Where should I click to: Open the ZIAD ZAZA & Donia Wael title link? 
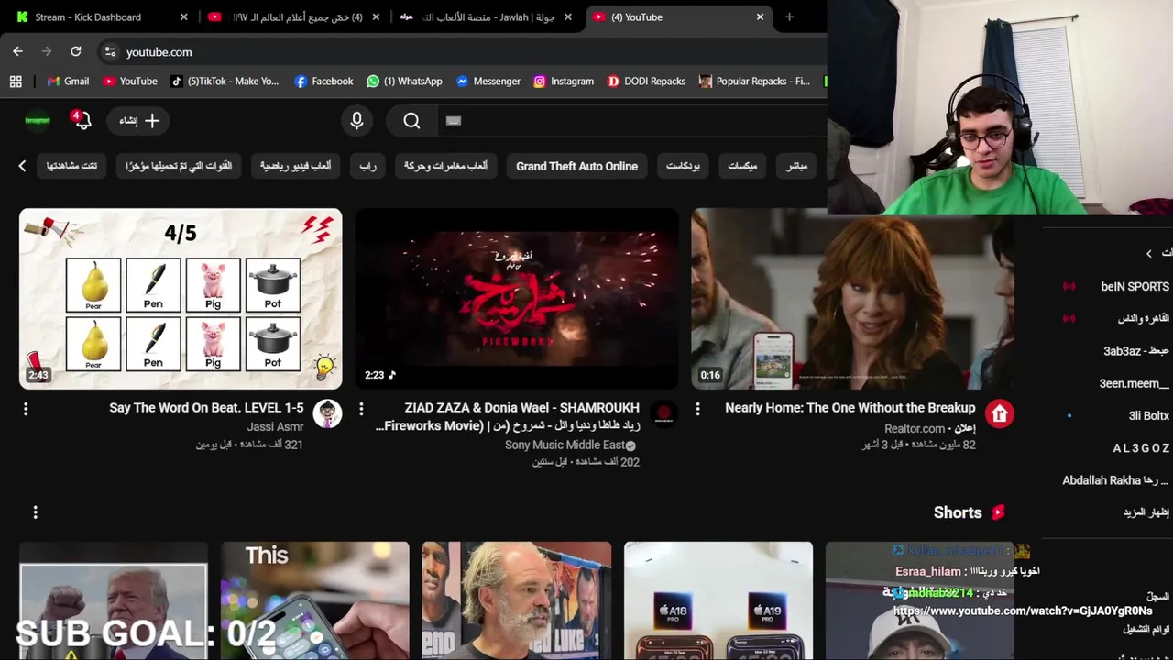508,416
